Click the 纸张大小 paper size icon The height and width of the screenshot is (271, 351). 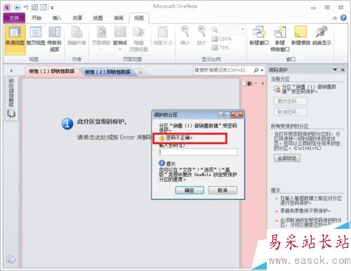pos(163,32)
